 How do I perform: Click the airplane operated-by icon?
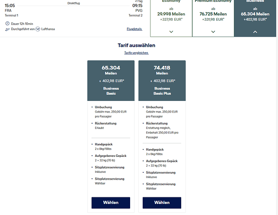pos(7,29)
